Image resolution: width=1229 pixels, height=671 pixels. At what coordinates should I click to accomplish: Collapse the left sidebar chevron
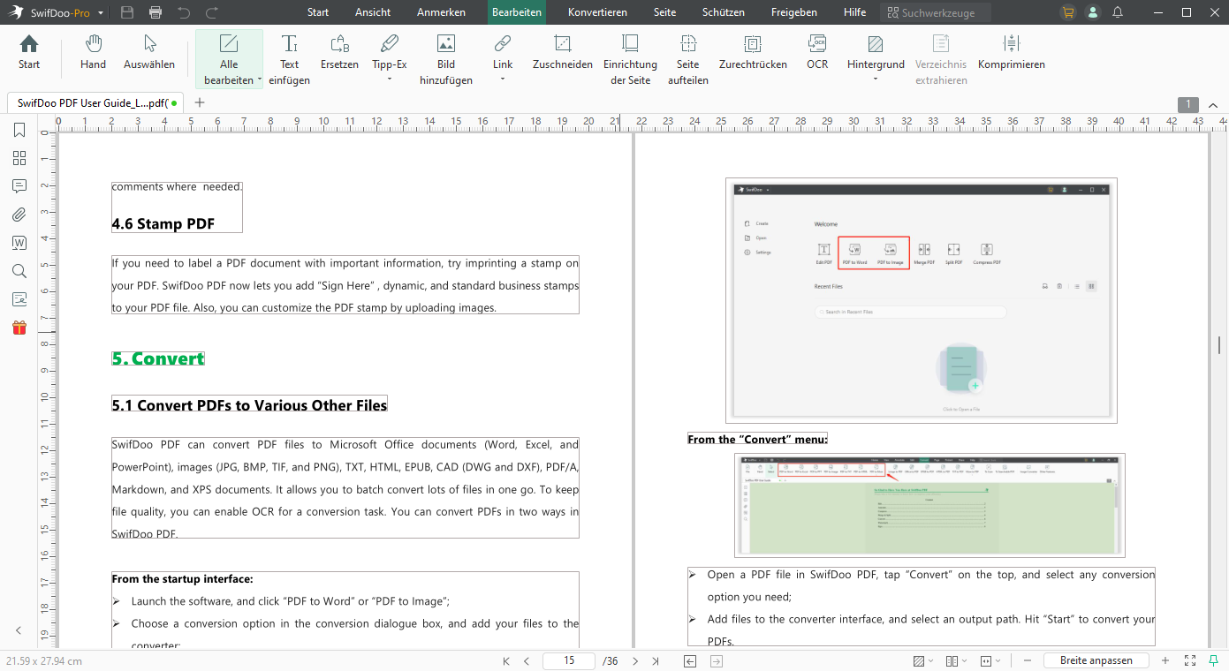point(19,630)
